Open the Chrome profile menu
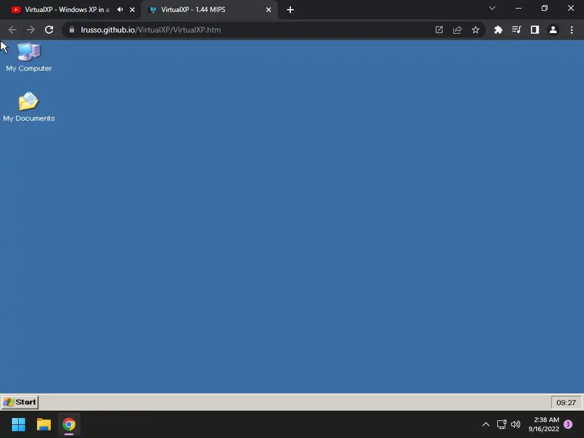 tap(553, 30)
